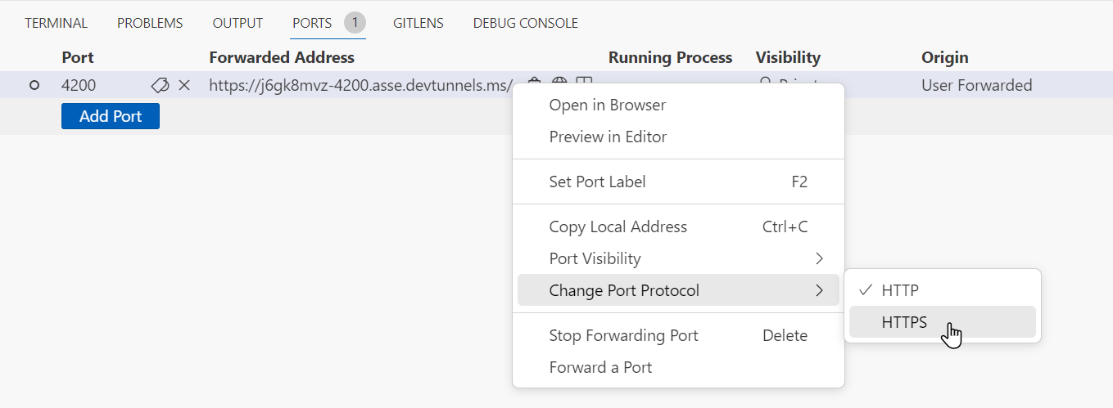1113x408 pixels.
Task: Select the PORTS tab
Action: coord(312,23)
